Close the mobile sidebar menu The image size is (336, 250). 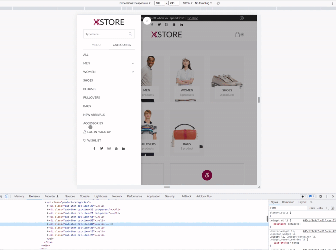click(147, 21)
